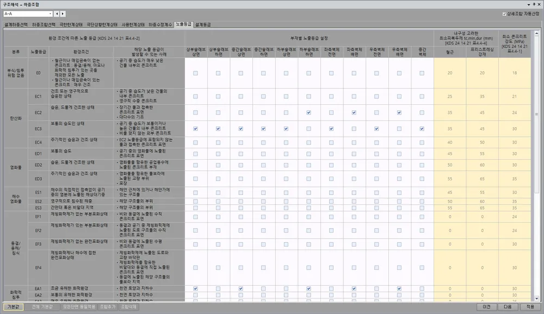Uncheck EC3 for 중간벽체
Image resolution: width=544 pixels, height=314 pixels.
[422, 129]
